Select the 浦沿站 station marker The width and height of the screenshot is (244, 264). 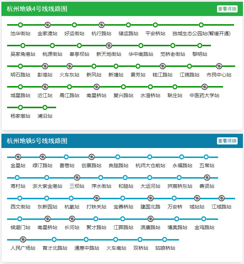(x=45, y=107)
